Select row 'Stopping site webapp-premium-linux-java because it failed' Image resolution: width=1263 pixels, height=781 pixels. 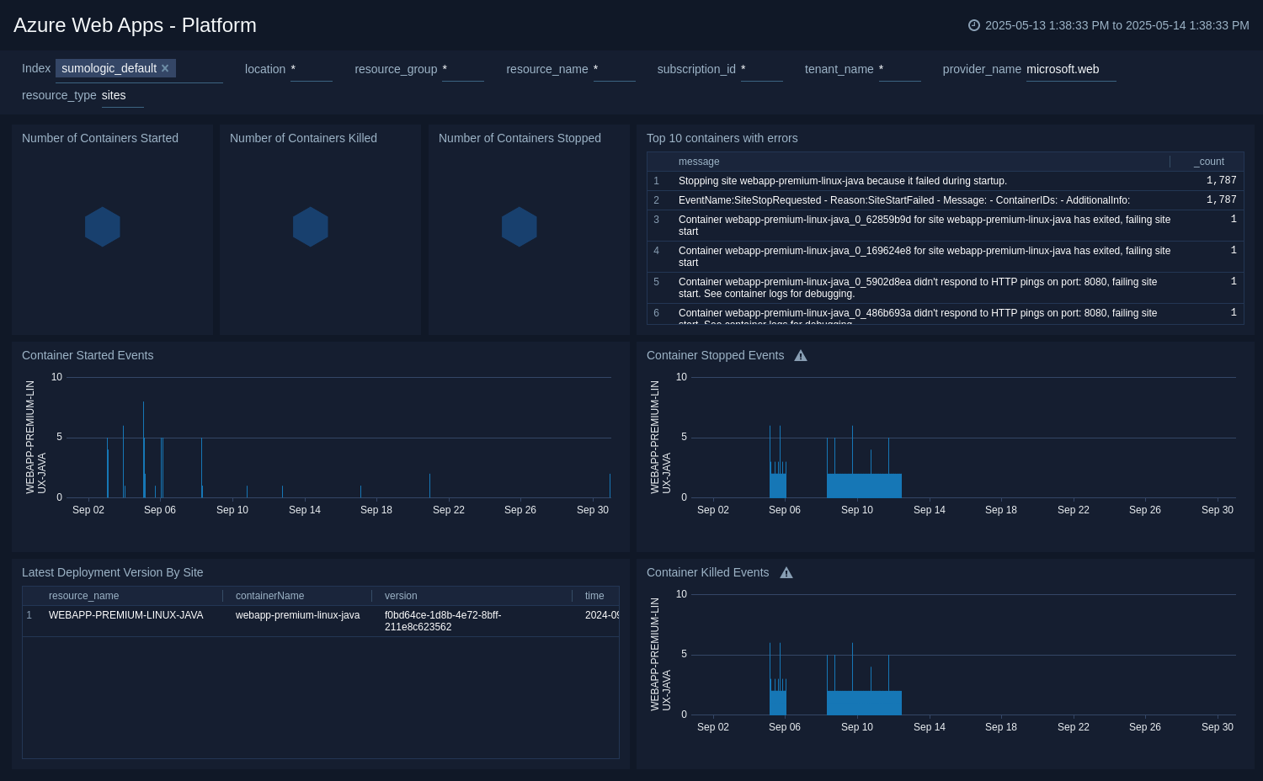point(946,181)
